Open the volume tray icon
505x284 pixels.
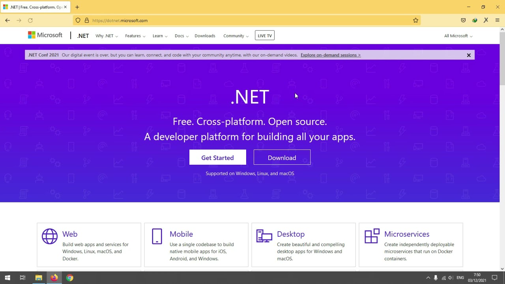pyautogui.click(x=451, y=278)
